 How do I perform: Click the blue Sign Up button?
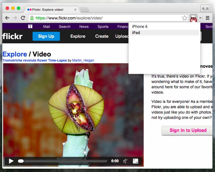click(x=46, y=36)
